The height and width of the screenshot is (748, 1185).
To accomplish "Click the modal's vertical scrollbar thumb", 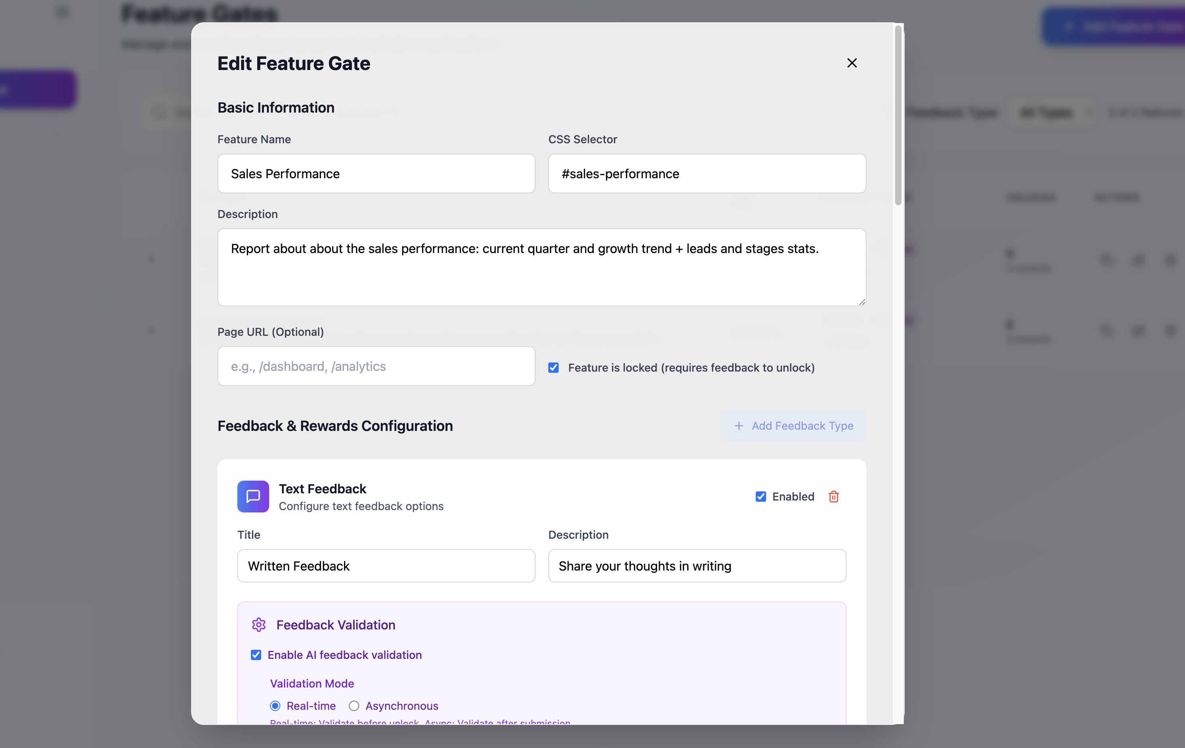I will coord(898,115).
